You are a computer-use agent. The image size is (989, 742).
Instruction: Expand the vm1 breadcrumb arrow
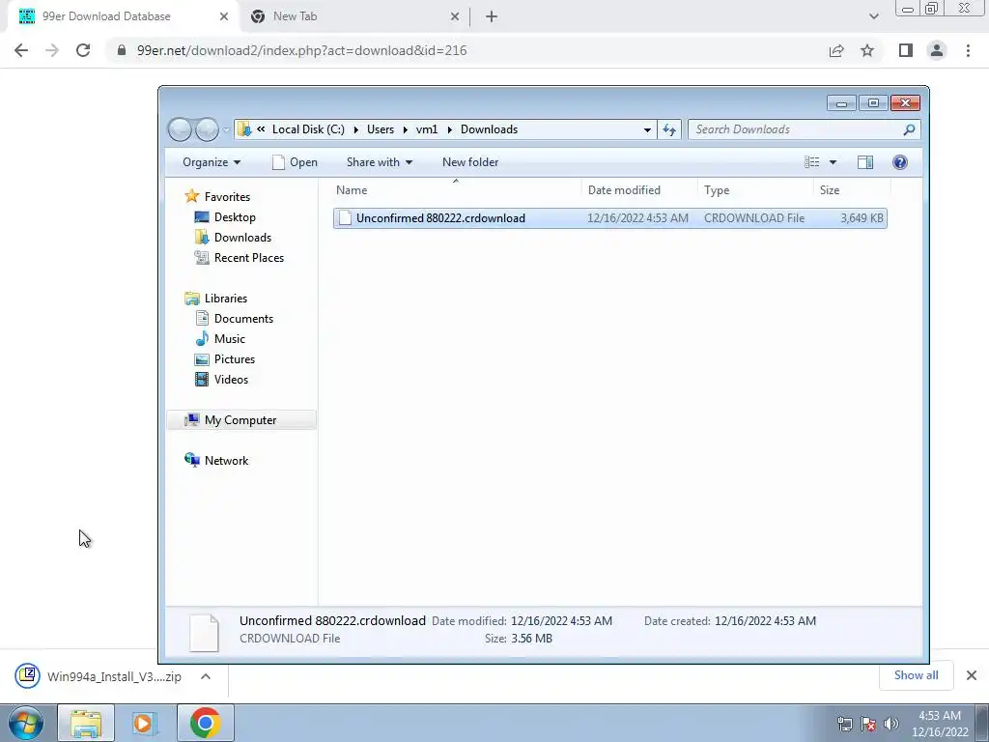[450, 129]
